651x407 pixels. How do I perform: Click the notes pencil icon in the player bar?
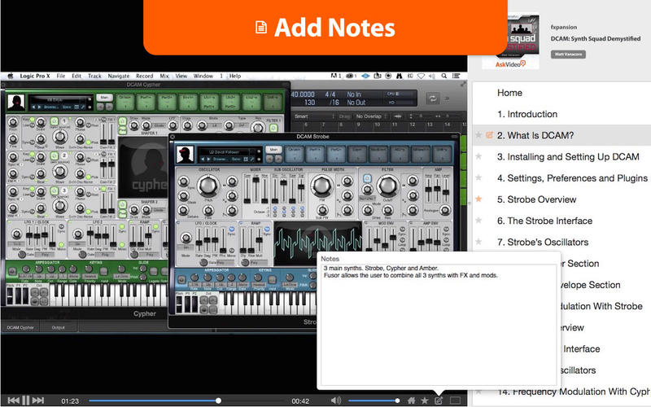coord(439,400)
